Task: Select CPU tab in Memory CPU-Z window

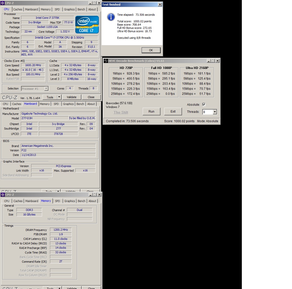Action: pyautogui.click(x=7, y=201)
